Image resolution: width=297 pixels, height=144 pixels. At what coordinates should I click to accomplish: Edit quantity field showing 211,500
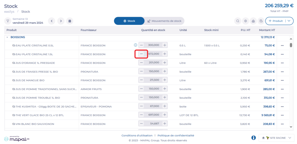click(153, 80)
